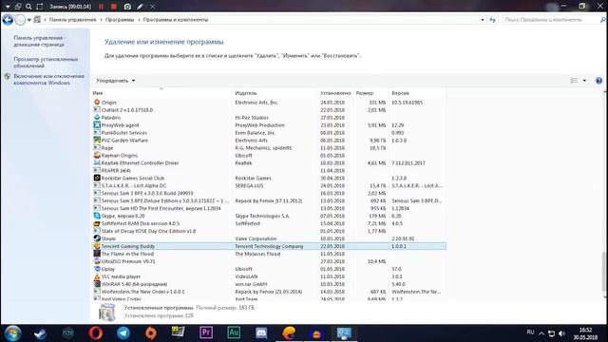The image size is (608, 342).
Task: Select Skype, версия 8.20 row
Action: [x=269, y=216]
